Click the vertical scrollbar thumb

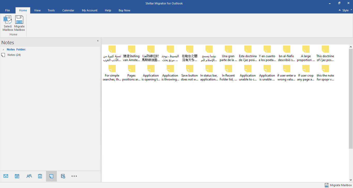[x=351, y=99]
